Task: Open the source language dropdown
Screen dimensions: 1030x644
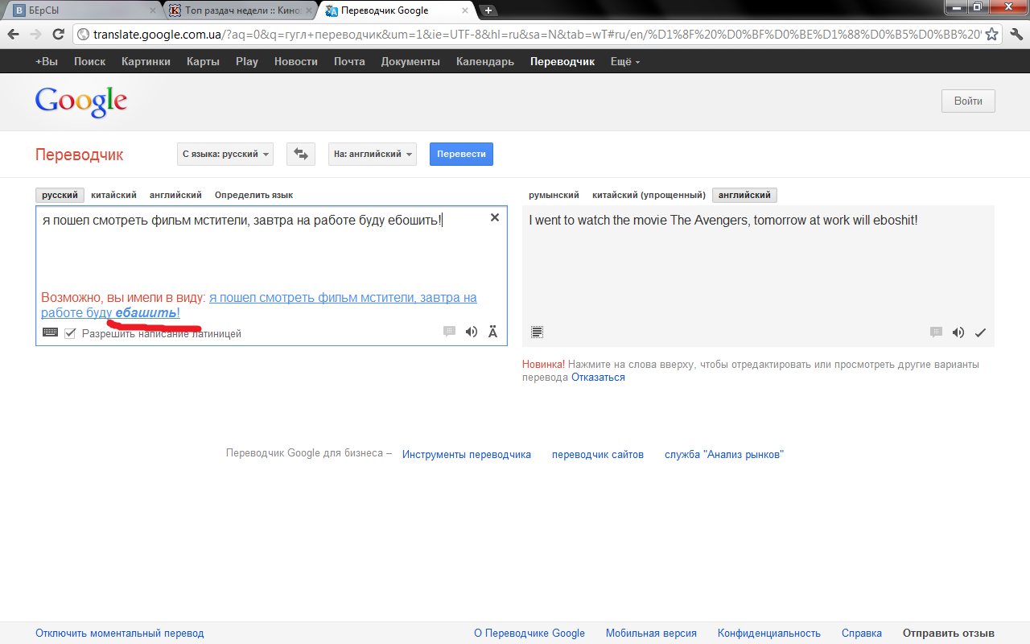Action: pyautogui.click(x=225, y=154)
